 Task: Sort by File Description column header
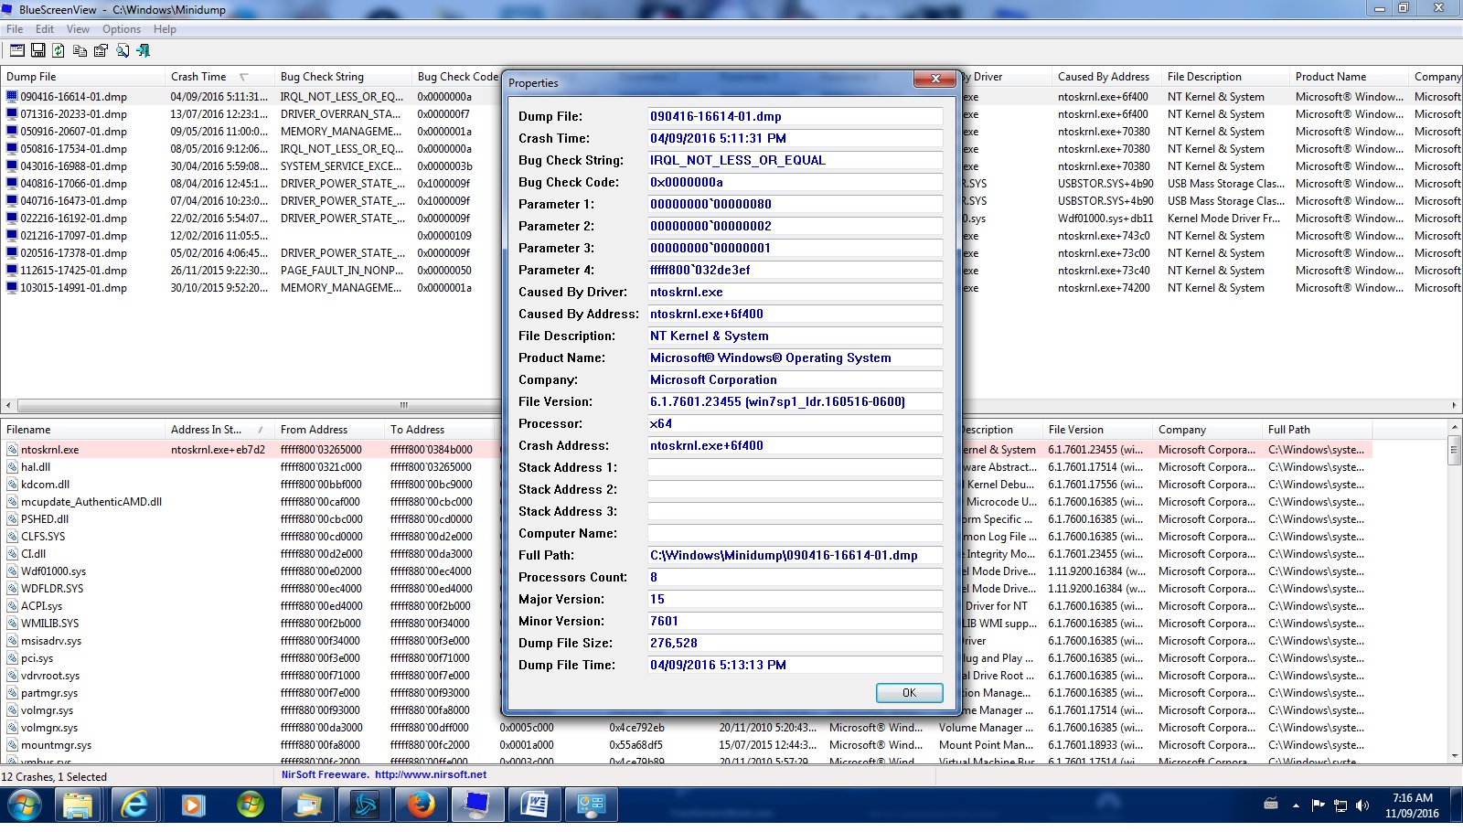1225,77
